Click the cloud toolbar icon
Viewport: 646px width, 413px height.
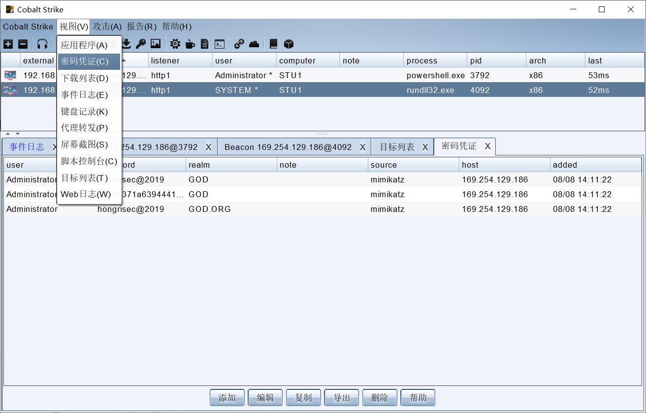(x=254, y=44)
